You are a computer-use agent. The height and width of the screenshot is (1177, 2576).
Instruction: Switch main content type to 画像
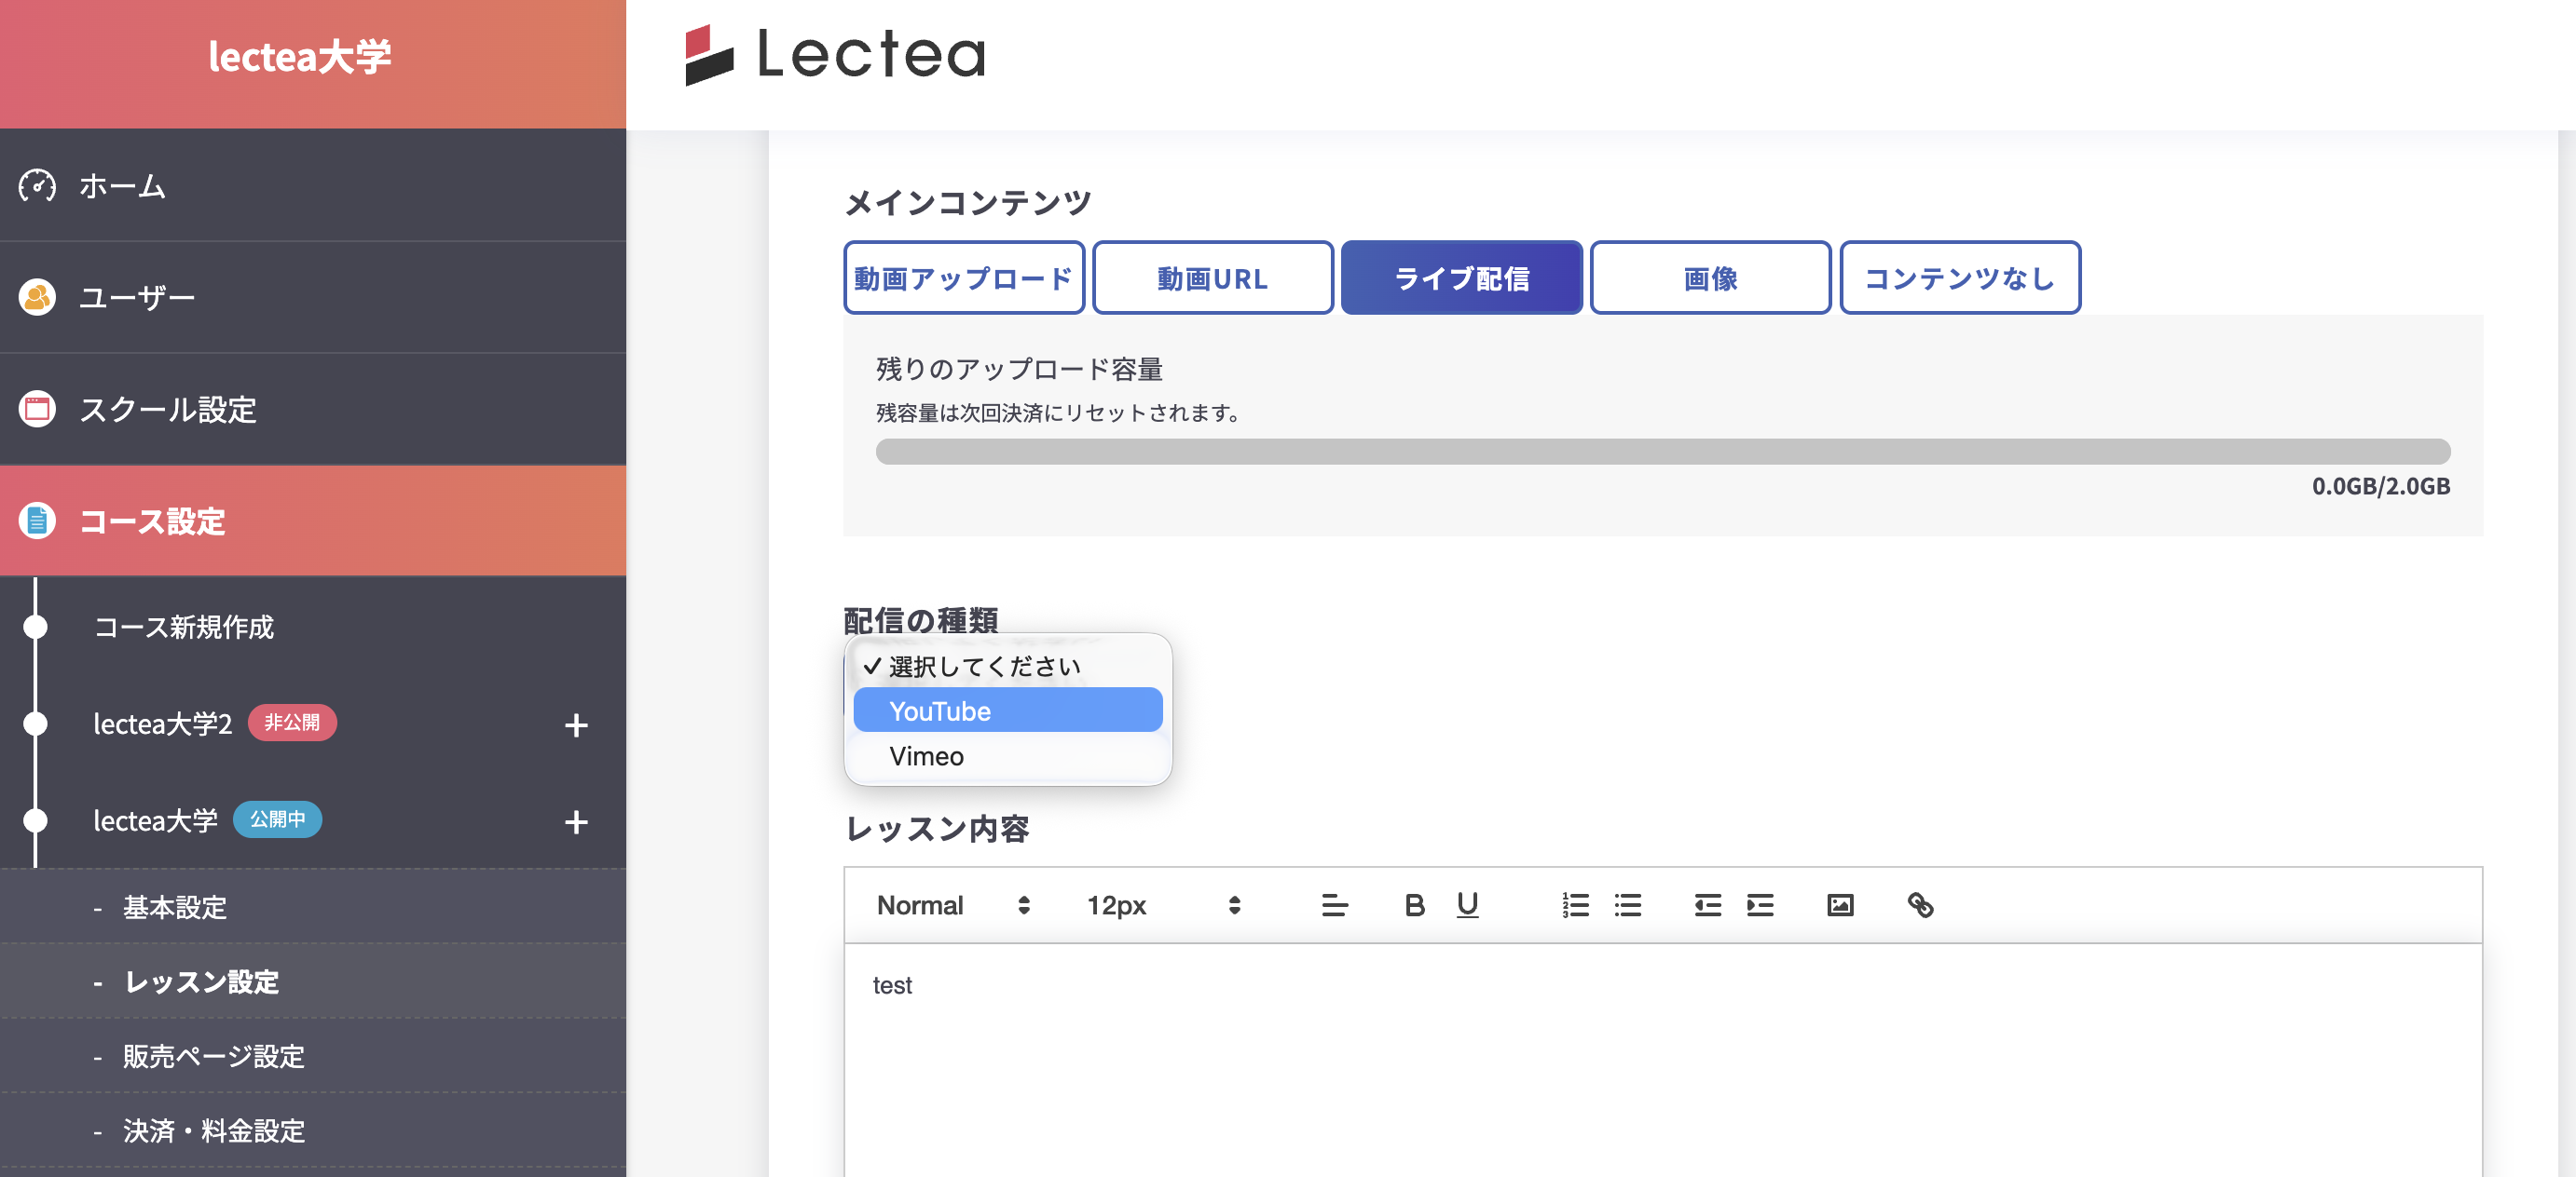tap(1710, 277)
